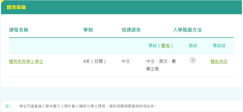This screenshot has height=112, width=243.
Task: Click the 中文 teaching language cell
Action: [126, 62]
